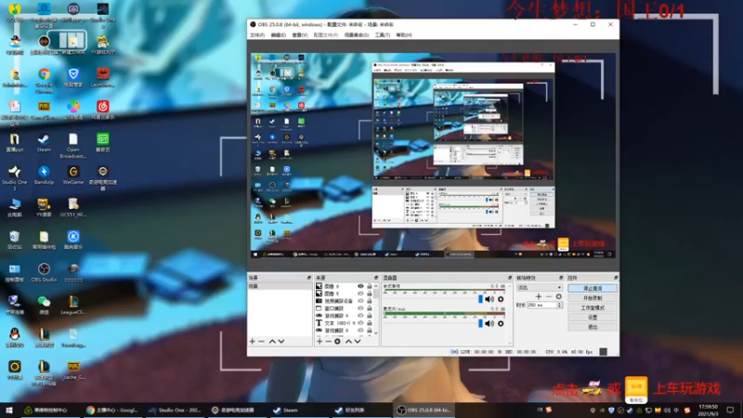
Task: Add a scene transition with the plus icon
Action: 539,296
